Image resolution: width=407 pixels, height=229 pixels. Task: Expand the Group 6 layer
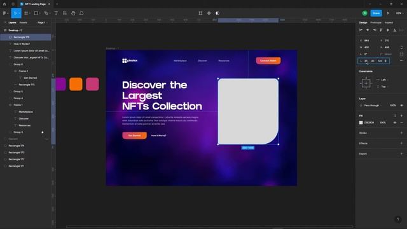point(10,64)
